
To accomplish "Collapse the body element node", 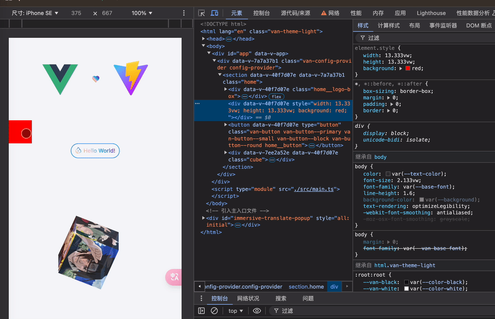I will (203, 46).
